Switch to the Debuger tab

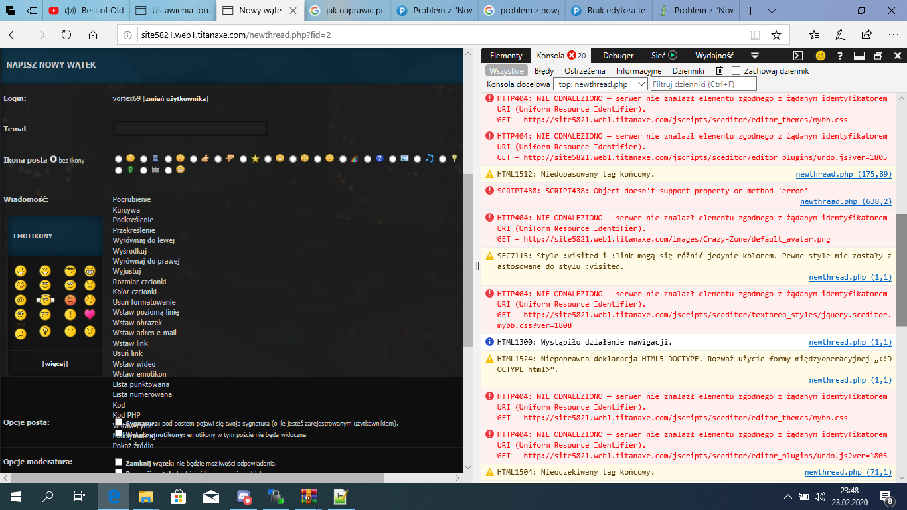[618, 56]
